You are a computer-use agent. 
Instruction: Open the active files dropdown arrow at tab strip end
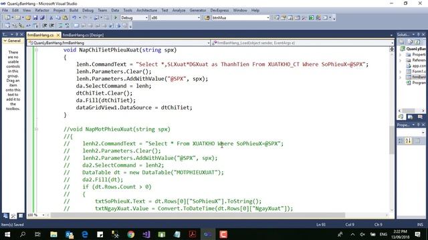[391, 35]
